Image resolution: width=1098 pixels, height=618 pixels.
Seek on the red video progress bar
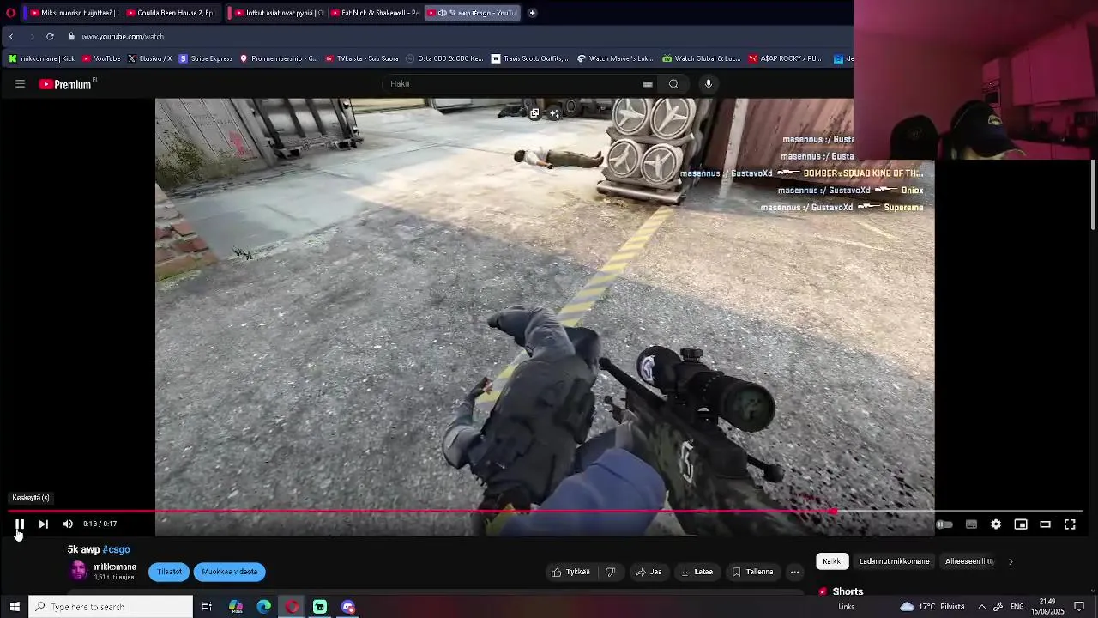point(546,512)
